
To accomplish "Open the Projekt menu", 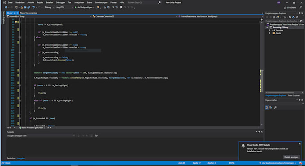I will [x=40, y=3].
